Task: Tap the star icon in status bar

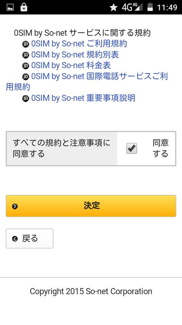Action: coord(113,8)
